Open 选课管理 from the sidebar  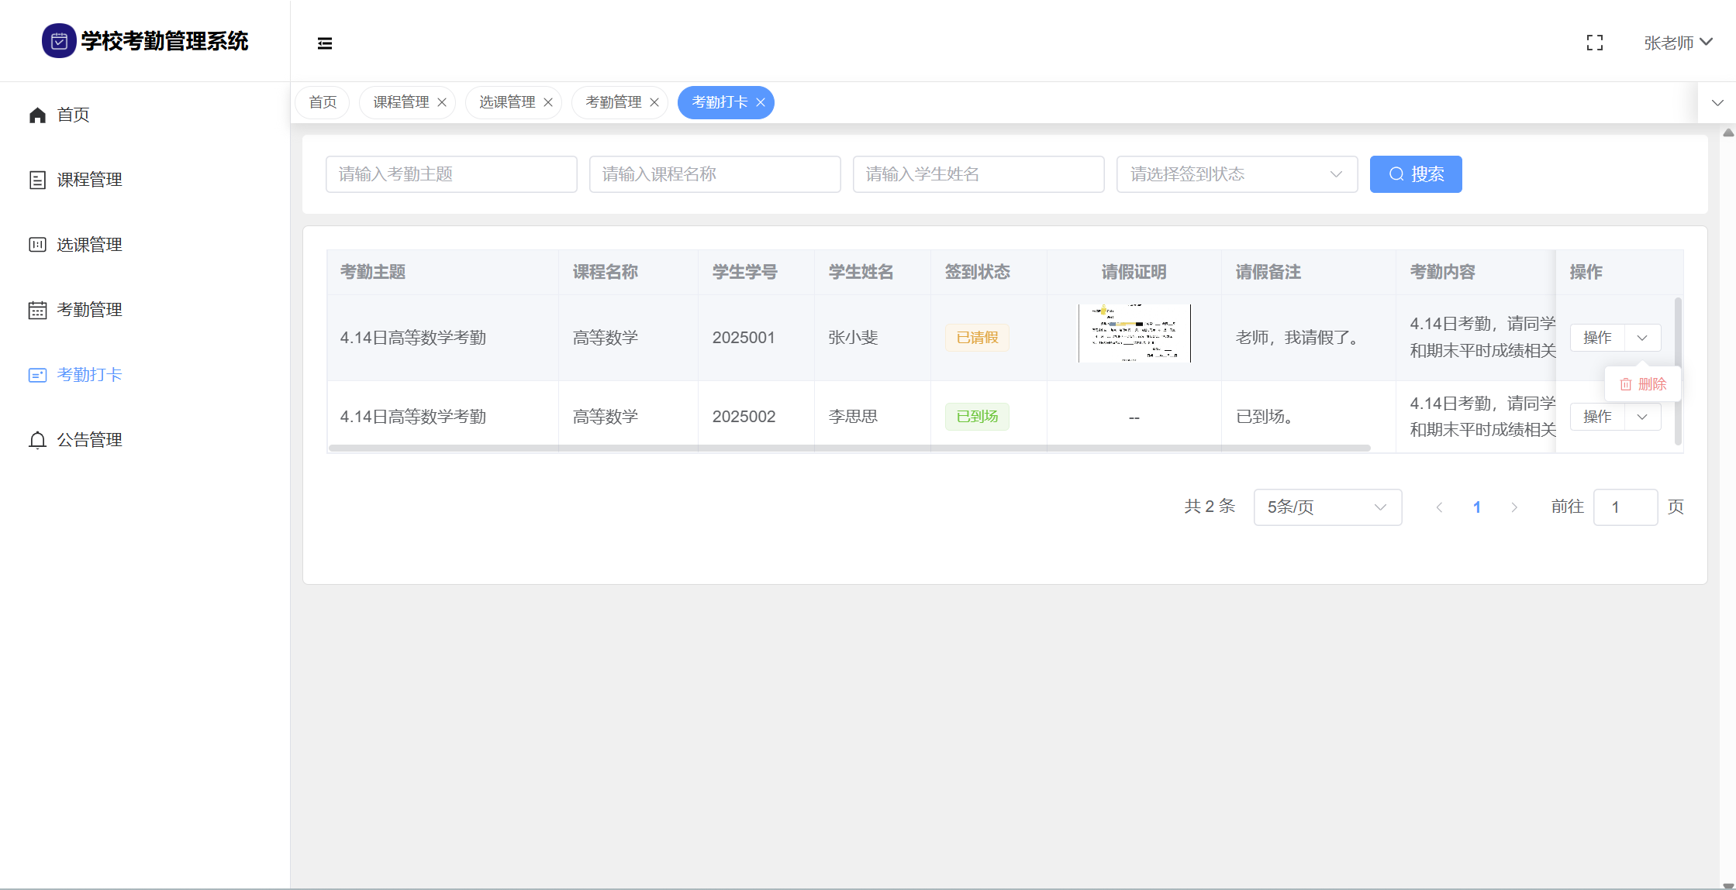pos(88,245)
